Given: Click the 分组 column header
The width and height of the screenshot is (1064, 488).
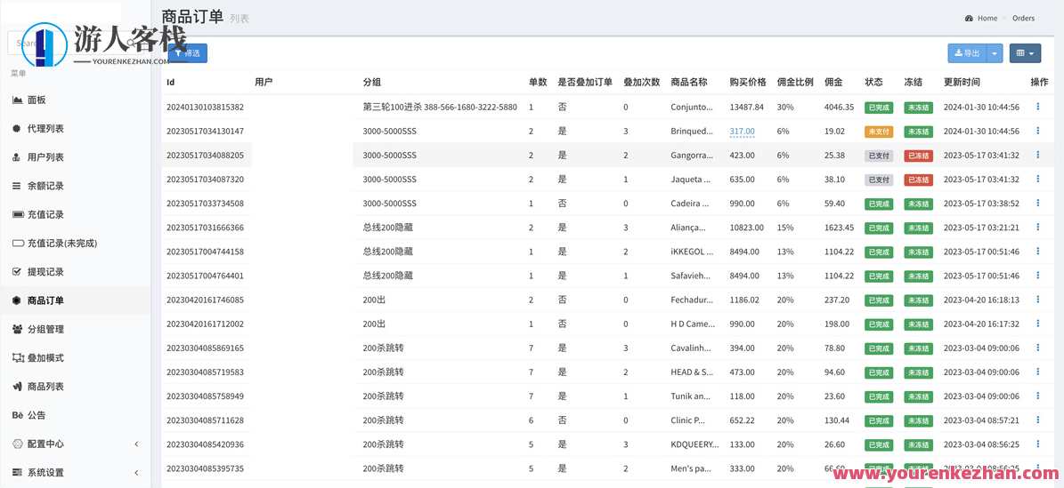Looking at the screenshot, I should point(372,82).
